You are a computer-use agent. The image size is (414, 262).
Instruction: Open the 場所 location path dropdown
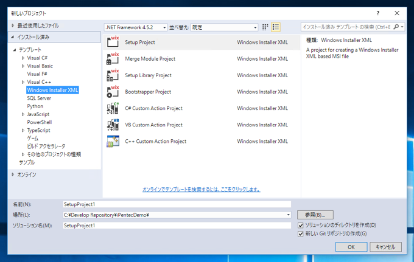pos(288,215)
